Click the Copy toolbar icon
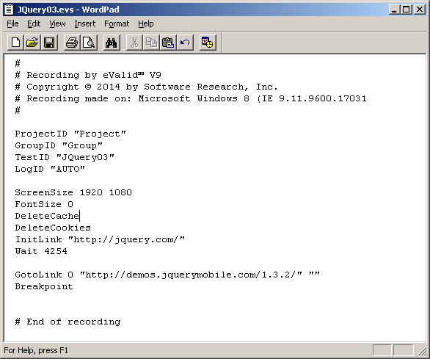Image resolution: width=430 pixels, height=359 pixels. tap(151, 43)
